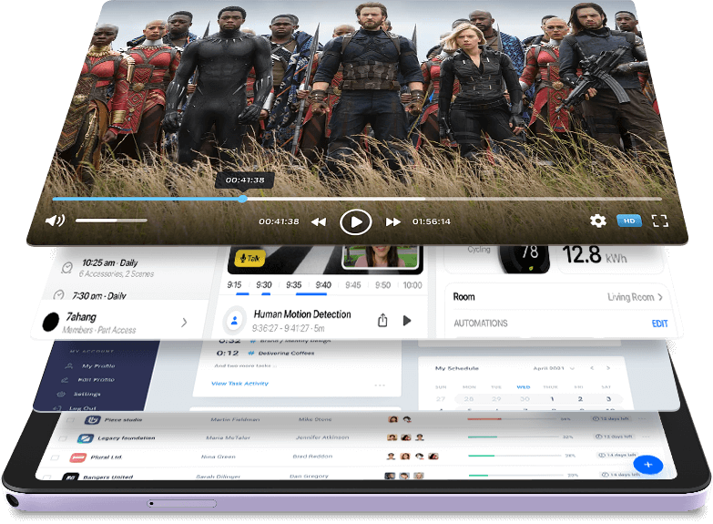Click the Bangers United logo icon
The image size is (713, 524).
coord(70,477)
